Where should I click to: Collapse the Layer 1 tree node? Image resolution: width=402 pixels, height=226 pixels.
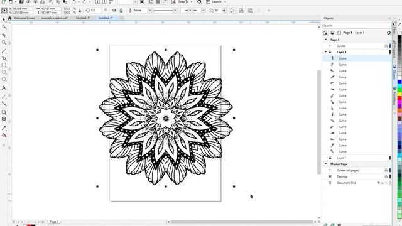click(325, 52)
